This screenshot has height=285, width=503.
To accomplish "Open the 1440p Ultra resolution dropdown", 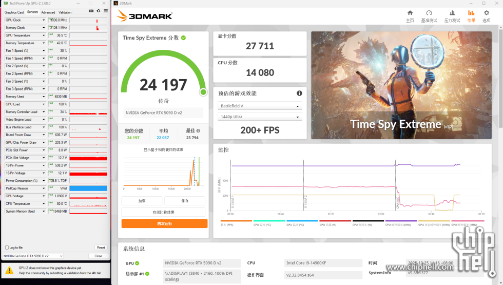I will (x=260, y=117).
